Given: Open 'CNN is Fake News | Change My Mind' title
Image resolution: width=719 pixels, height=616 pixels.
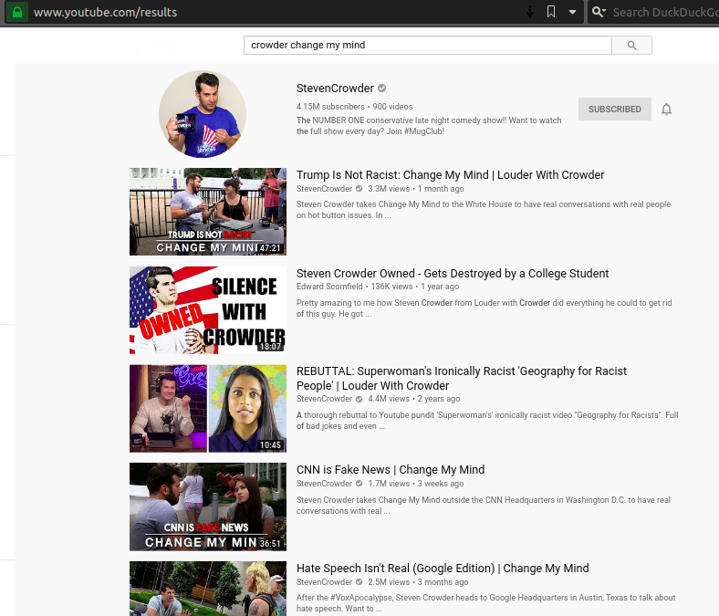Looking at the screenshot, I should click(391, 470).
